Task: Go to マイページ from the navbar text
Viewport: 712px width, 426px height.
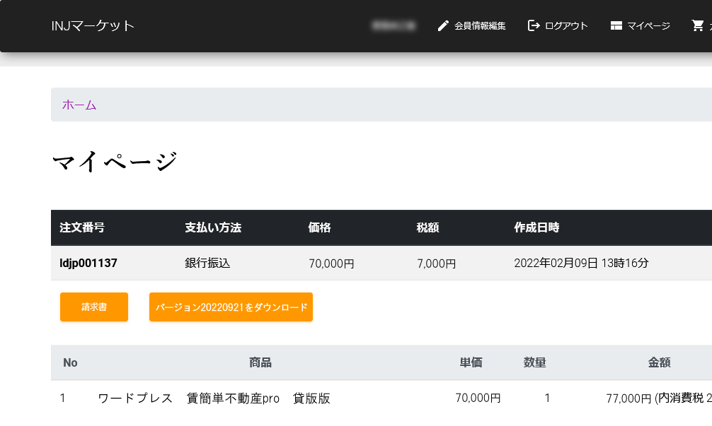Action: [x=648, y=26]
